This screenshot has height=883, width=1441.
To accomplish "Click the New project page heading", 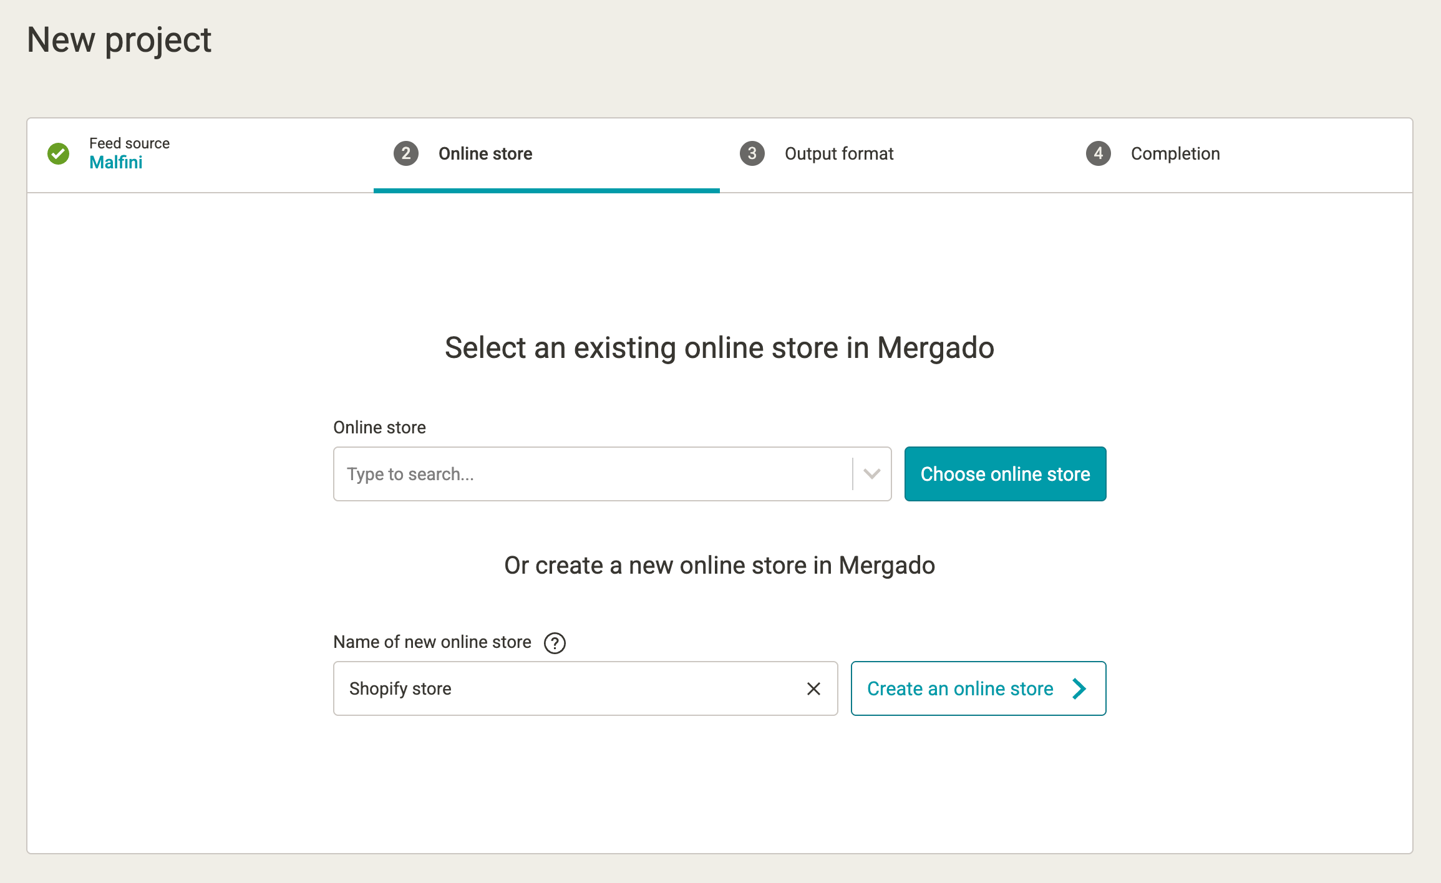I will (x=119, y=40).
